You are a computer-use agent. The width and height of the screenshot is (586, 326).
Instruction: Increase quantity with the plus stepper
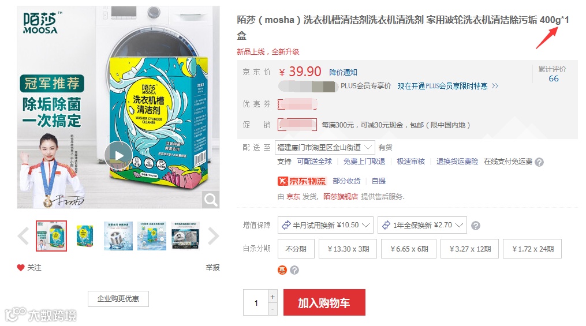pyautogui.click(x=273, y=297)
